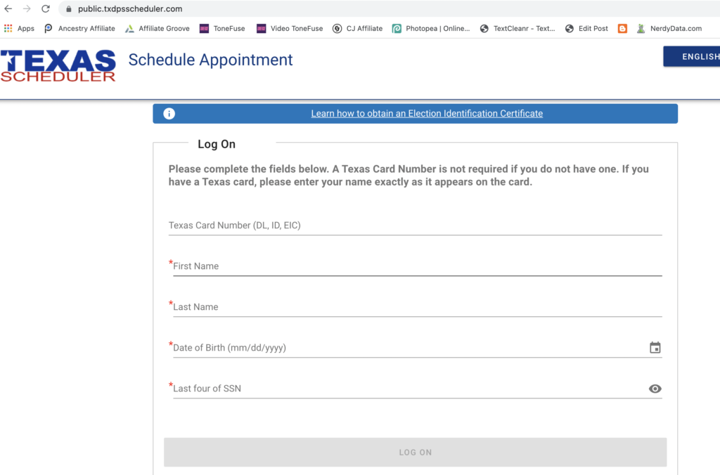
Task: Open the Ancestry Affiliate bookmark
Action: tap(79, 29)
